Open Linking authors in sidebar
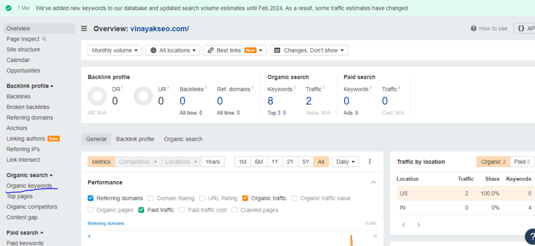 point(26,139)
